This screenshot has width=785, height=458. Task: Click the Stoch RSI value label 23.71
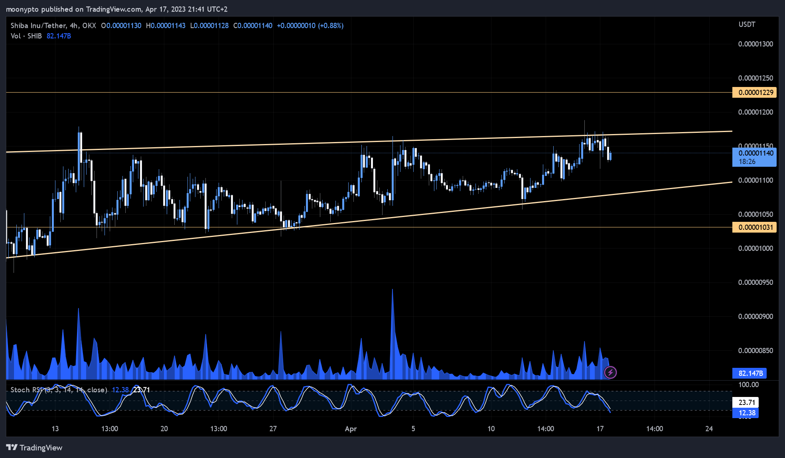pos(746,403)
